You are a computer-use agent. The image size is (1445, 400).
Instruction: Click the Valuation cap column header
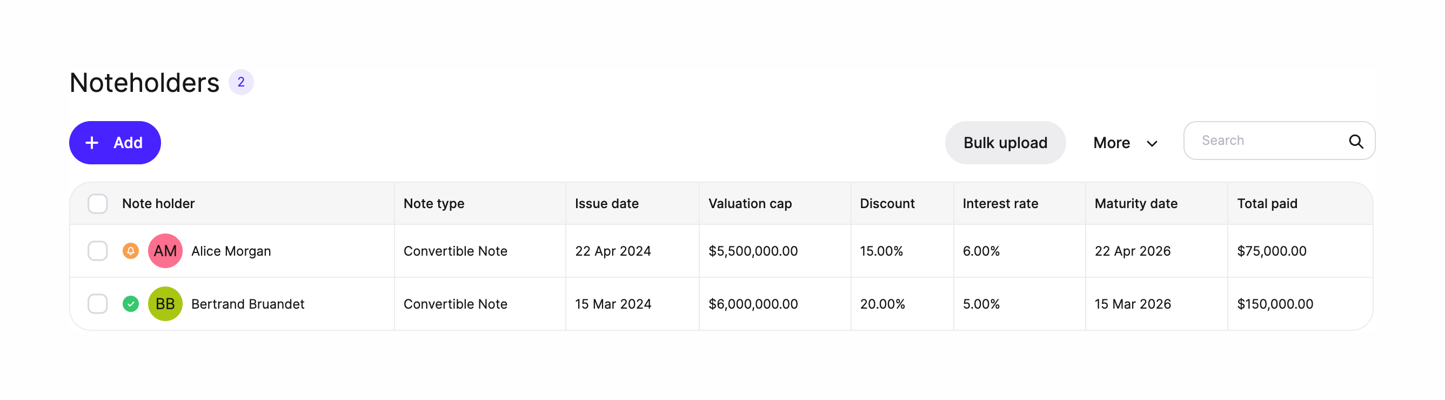[x=750, y=204]
